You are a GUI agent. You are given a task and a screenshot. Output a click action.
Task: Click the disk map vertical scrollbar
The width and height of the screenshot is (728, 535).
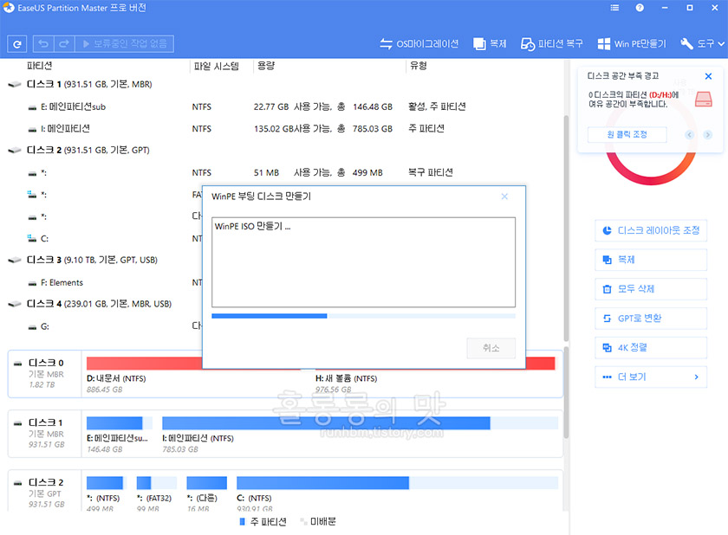tap(566, 392)
